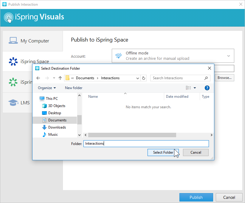245x203 pixels.
Task: Click the Up folder arrow icon
Action: point(60,78)
